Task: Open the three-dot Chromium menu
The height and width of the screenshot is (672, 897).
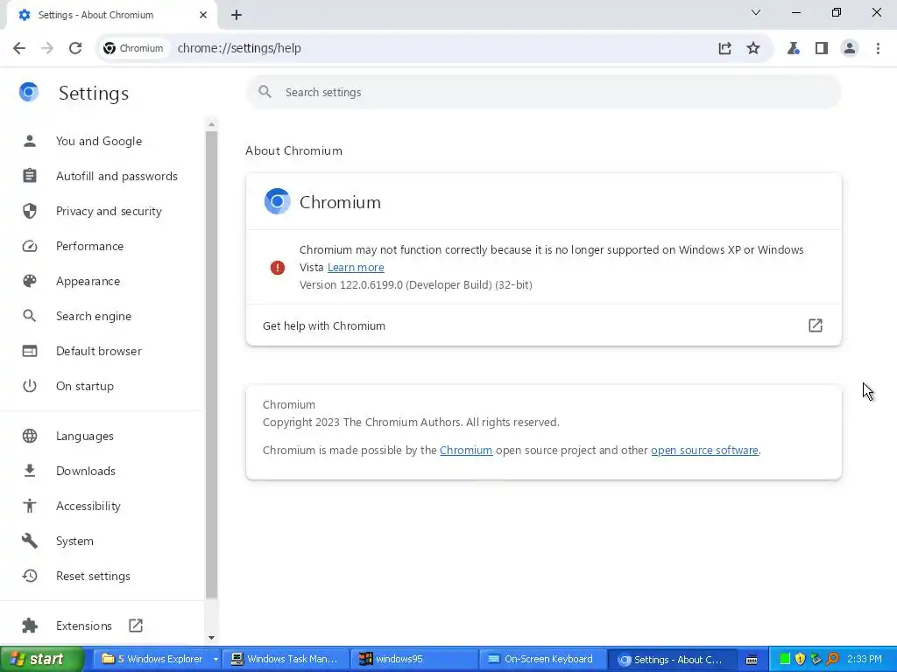Action: (878, 48)
